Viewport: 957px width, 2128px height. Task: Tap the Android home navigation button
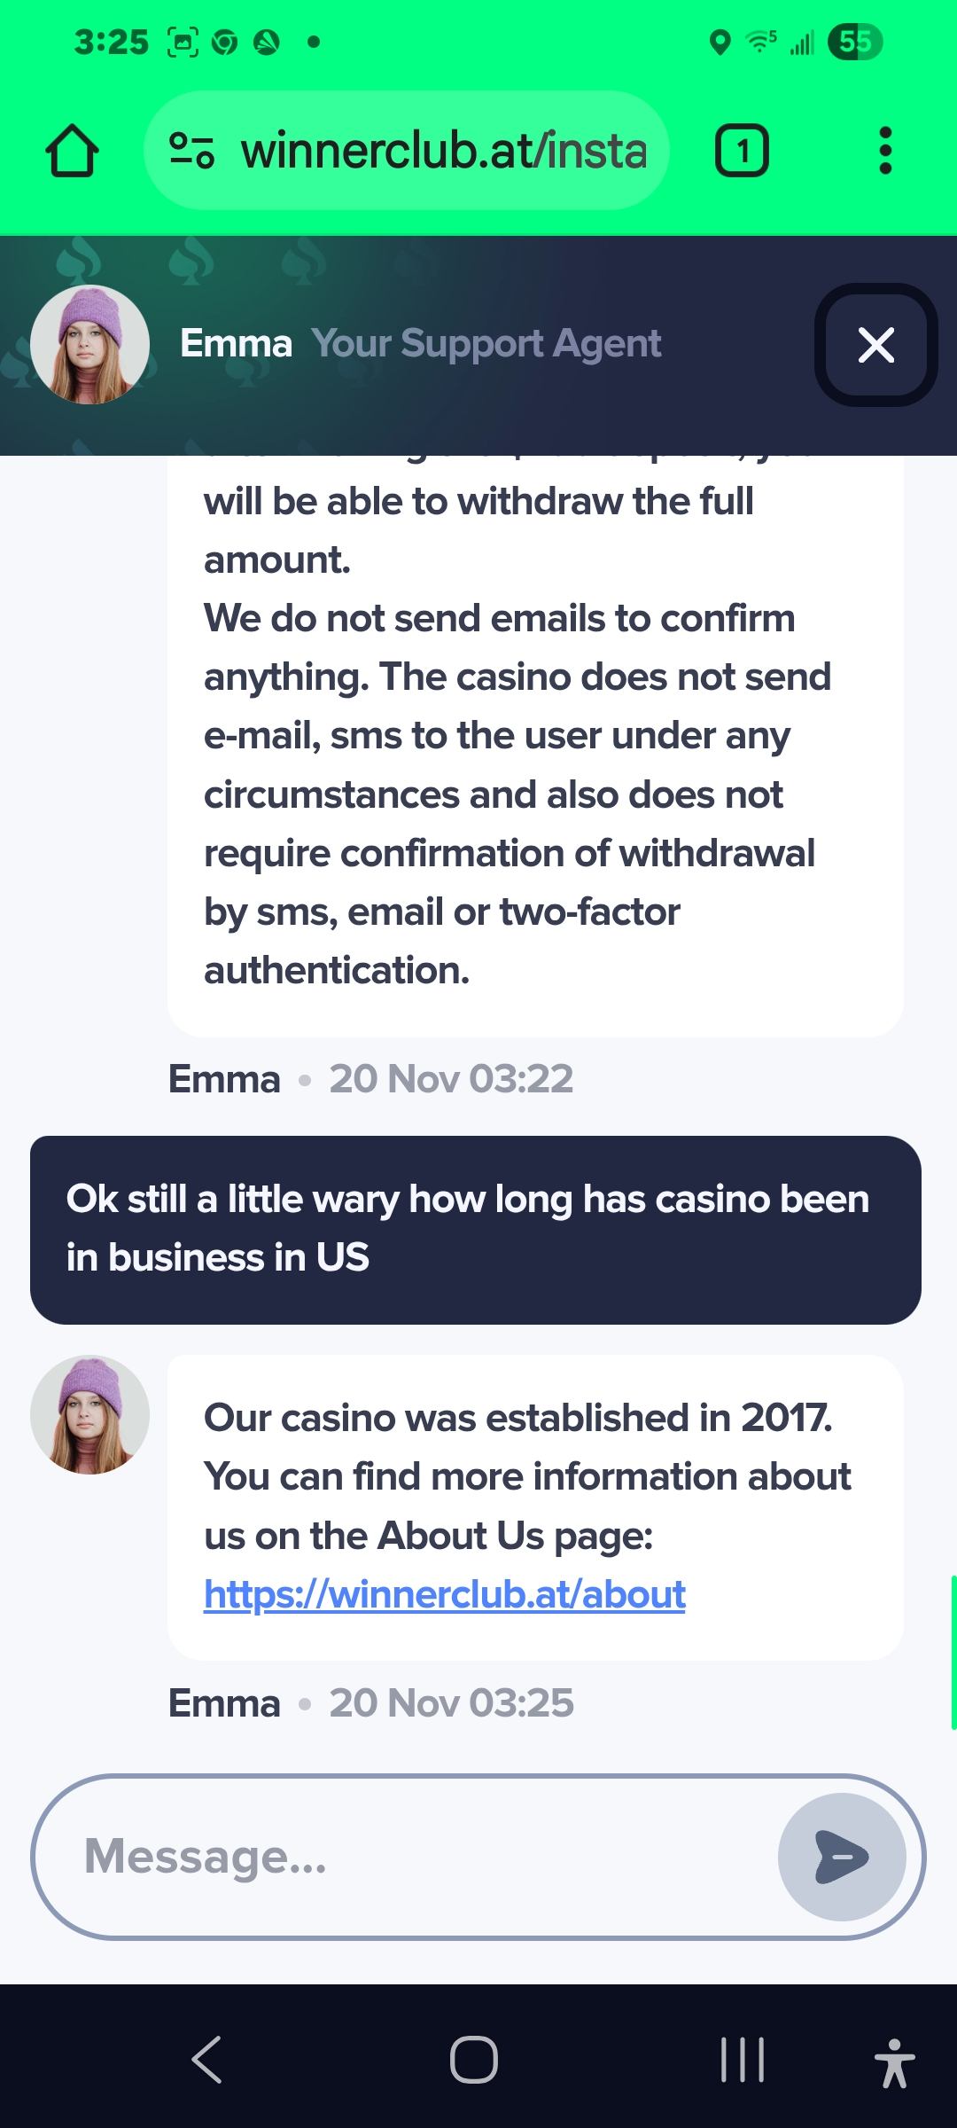pyautogui.click(x=474, y=2058)
